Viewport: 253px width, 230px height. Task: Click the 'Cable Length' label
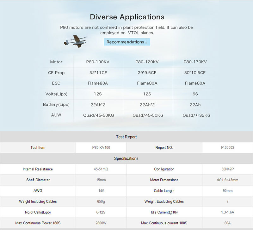(164, 191)
